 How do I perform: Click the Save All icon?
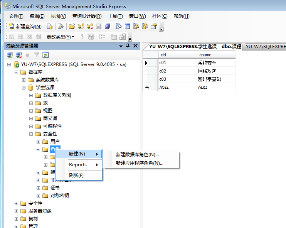108,27
